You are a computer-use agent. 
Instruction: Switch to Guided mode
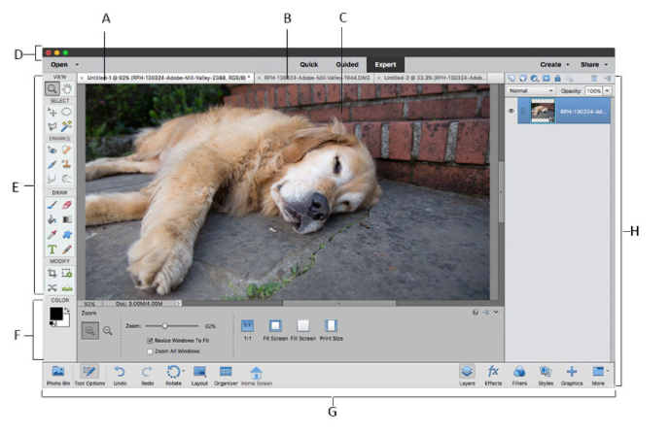click(347, 65)
